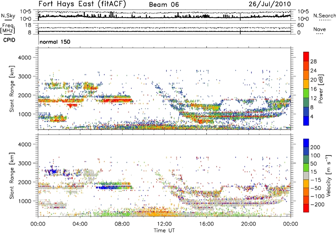This screenshot has height=233, width=336.
Task: Click the 'Power [dB]' color bar label
Action: (320, 89)
